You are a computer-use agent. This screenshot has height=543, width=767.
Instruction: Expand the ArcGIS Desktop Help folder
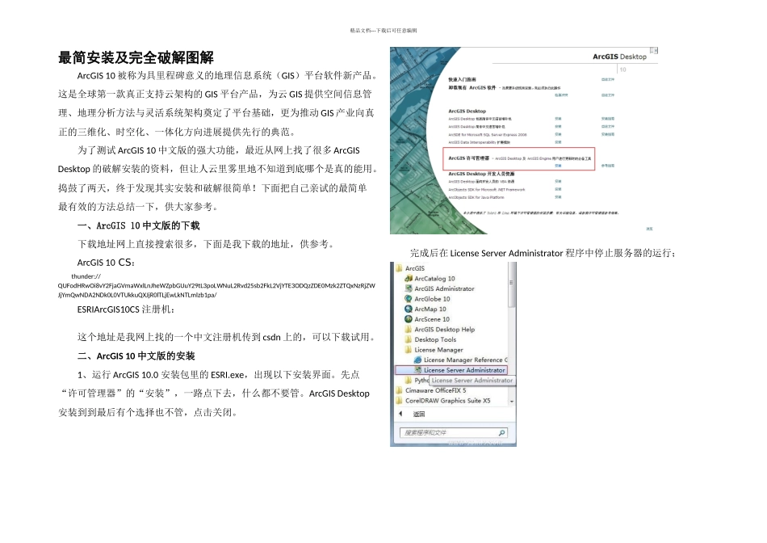click(440, 330)
